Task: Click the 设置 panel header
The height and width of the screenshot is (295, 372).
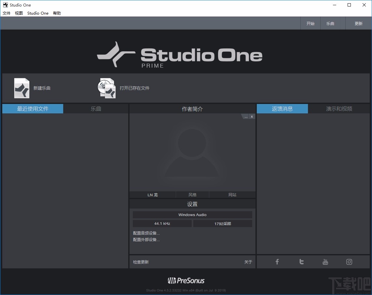Action: click(x=192, y=204)
